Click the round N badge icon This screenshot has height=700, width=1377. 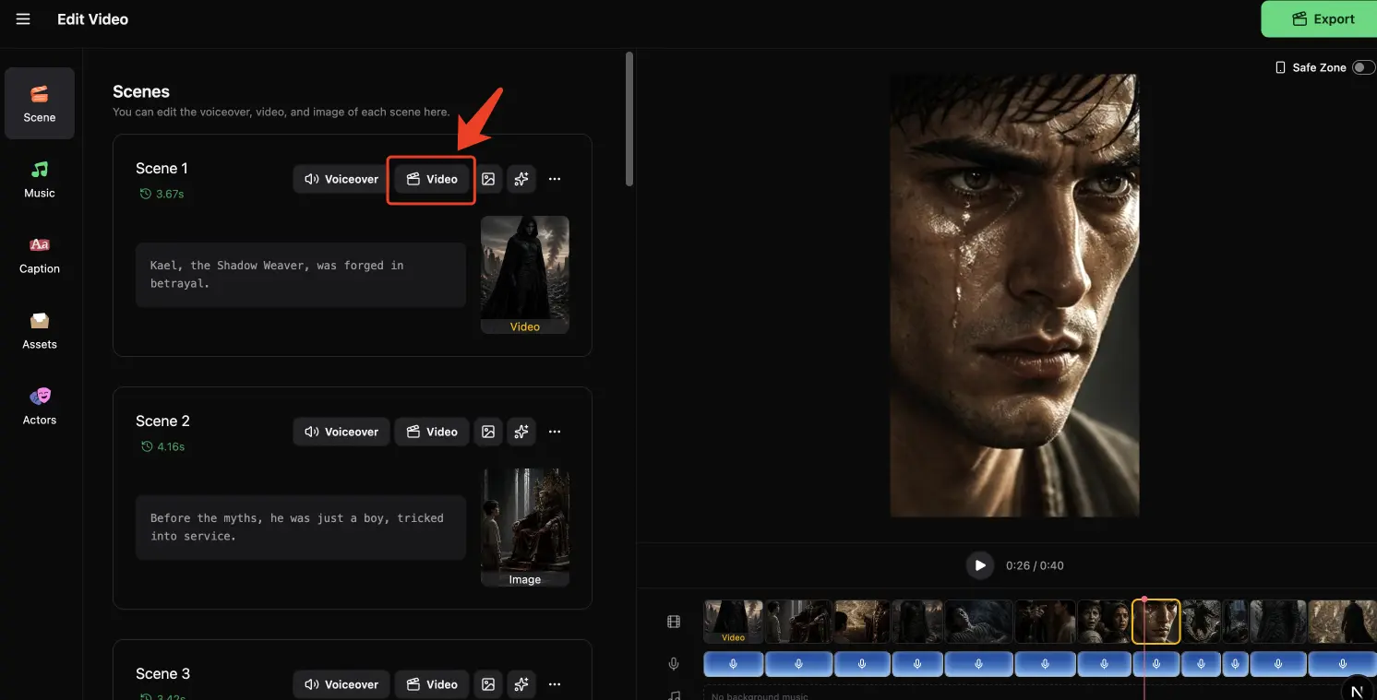click(x=1357, y=690)
